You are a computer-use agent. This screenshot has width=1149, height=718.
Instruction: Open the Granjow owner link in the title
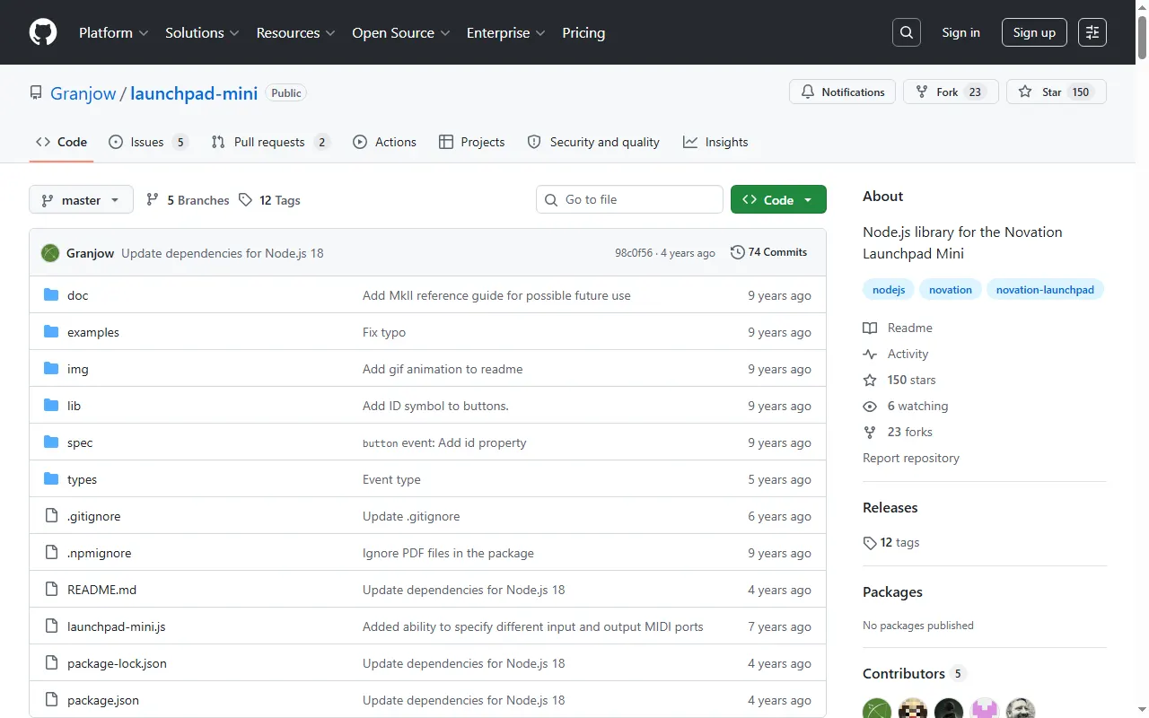point(83,93)
